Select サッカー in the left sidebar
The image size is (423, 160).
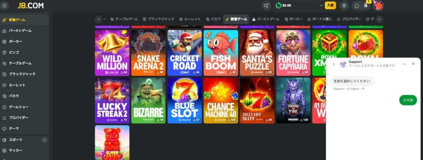click(x=24, y=150)
